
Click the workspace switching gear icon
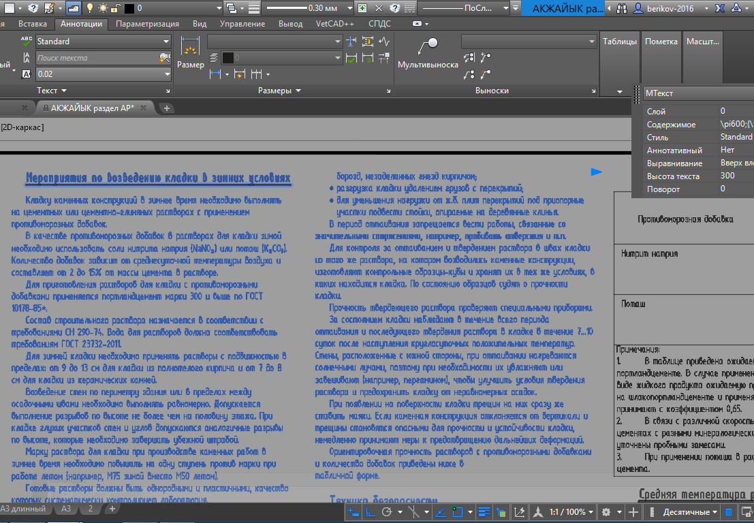[606, 512]
